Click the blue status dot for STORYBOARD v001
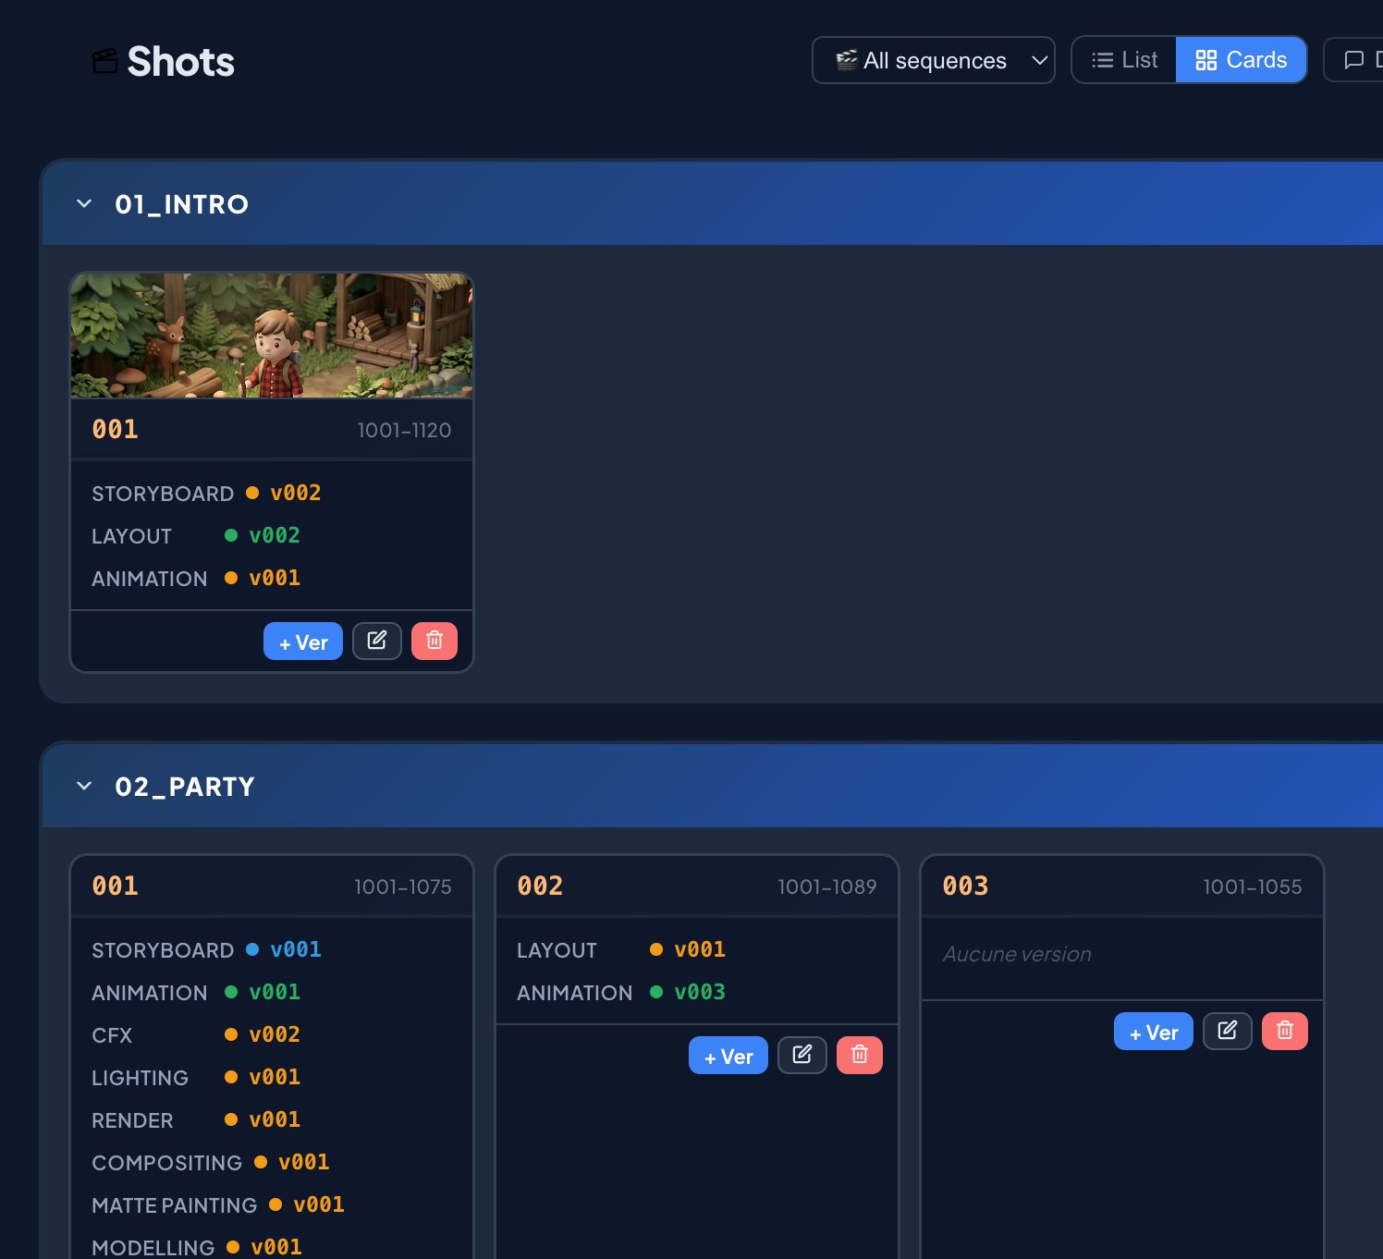This screenshot has height=1259, width=1383. (x=251, y=949)
